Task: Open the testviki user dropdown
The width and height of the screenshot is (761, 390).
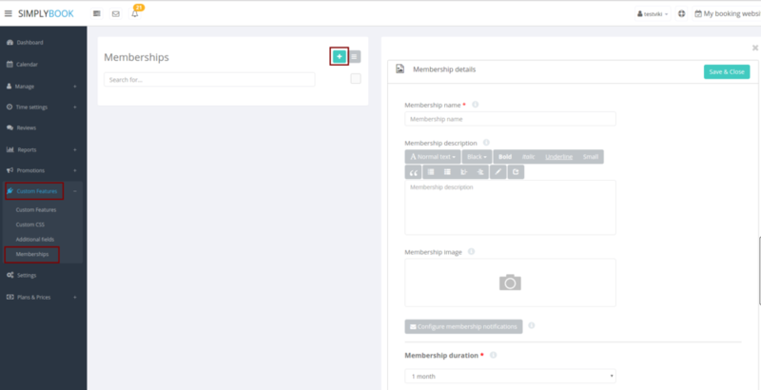Action: click(653, 14)
